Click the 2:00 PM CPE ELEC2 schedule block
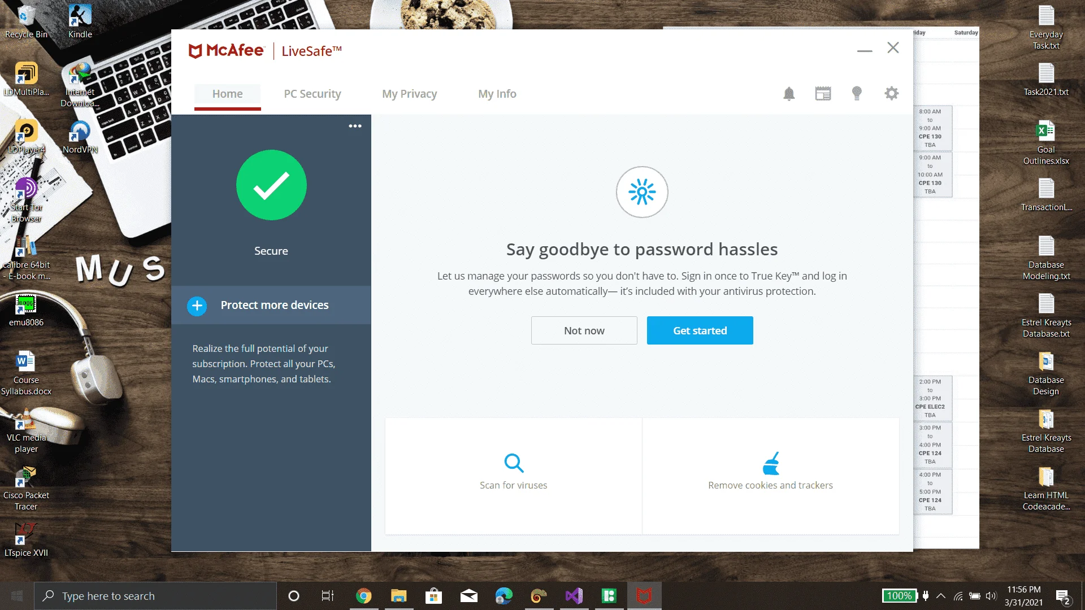 [932, 398]
